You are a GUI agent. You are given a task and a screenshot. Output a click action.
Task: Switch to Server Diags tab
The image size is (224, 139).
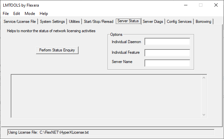tap(153, 22)
